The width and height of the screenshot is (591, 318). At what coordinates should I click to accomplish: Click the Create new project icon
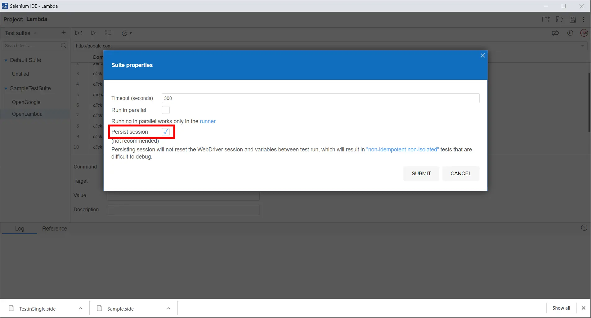click(546, 20)
